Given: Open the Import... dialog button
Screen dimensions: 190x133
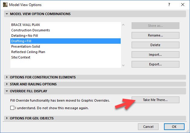Looking at the screenshot, I should [155, 55].
